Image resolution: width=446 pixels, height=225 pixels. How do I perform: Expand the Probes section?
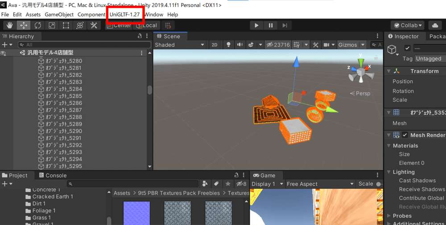[389, 216]
